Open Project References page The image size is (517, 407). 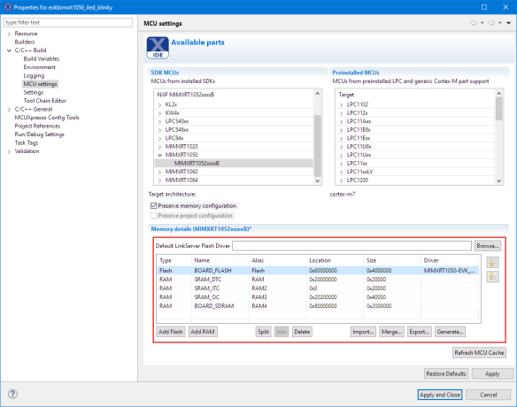pos(37,126)
